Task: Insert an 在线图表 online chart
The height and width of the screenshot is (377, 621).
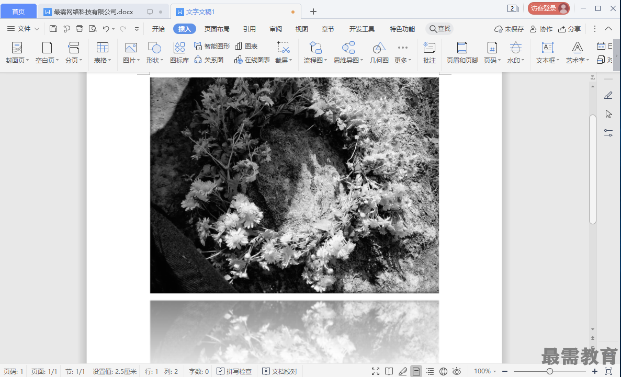Action: 252,60
